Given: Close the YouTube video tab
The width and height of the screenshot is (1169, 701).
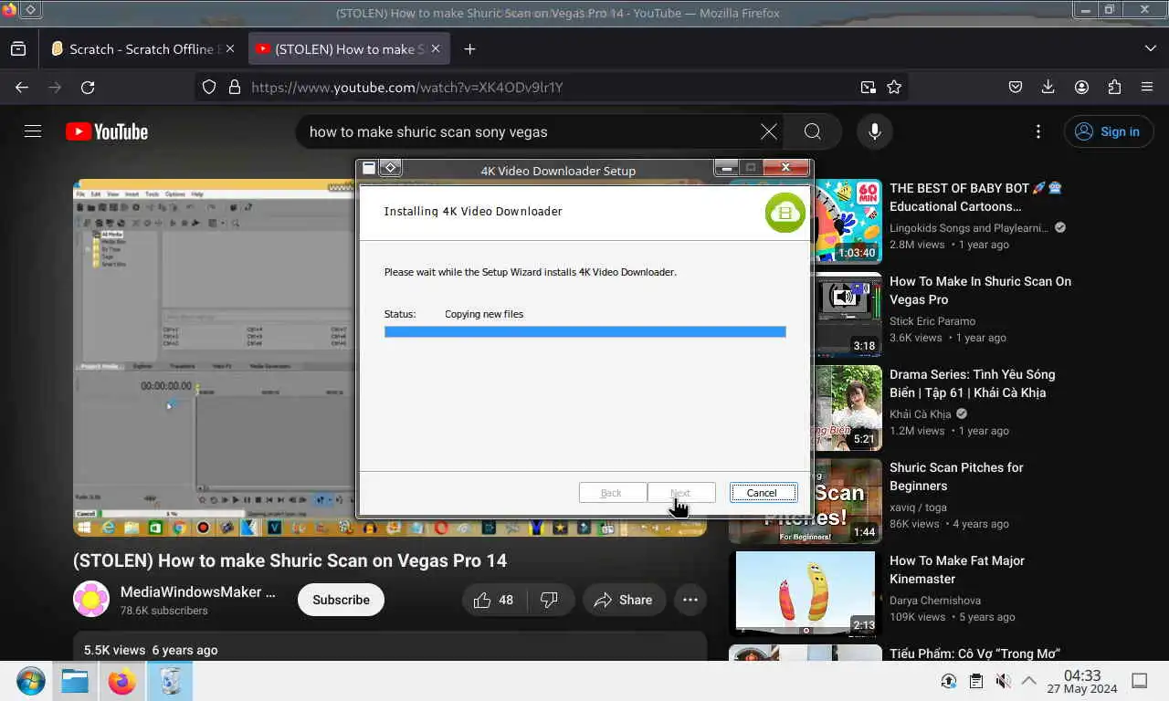Looking at the screenshot, I should [x=436, y=49].
